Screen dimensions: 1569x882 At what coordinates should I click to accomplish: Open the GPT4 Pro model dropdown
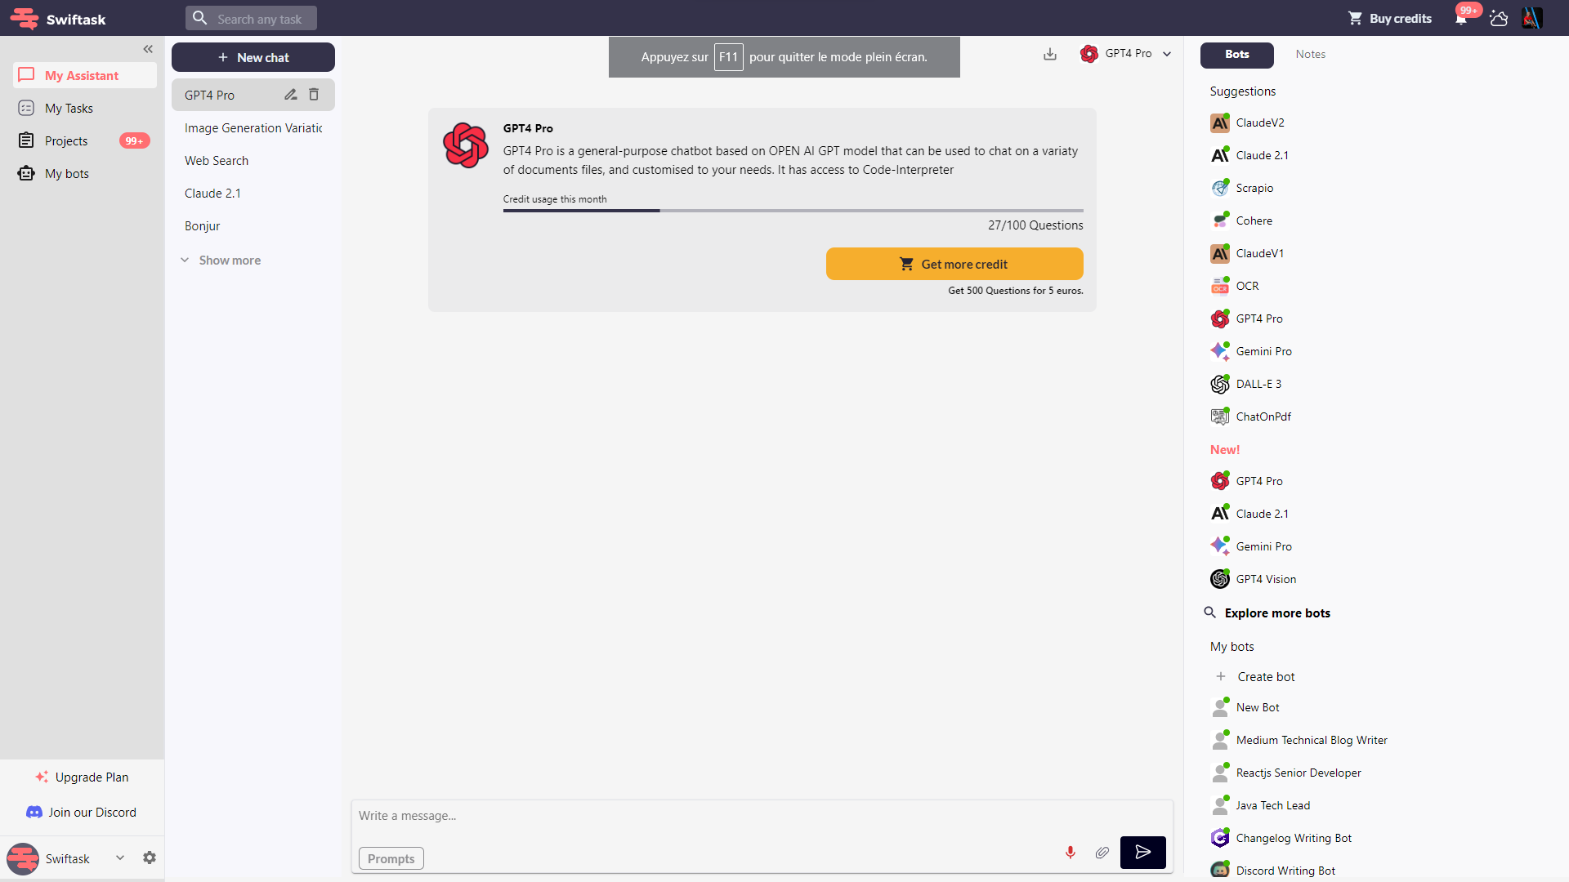click(1167, 54)
